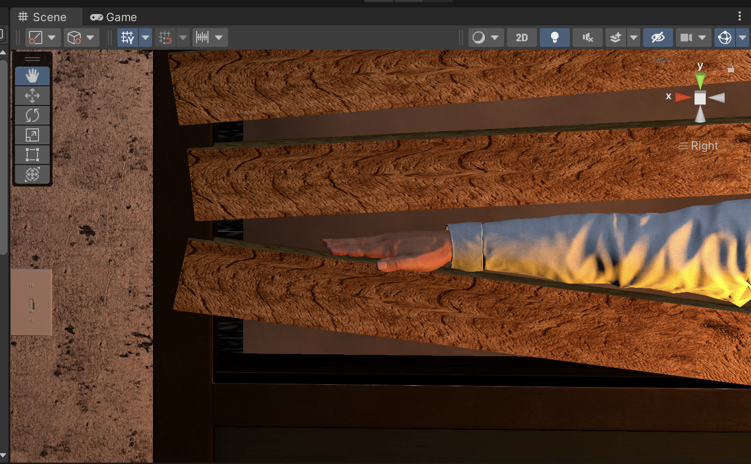Open the handle position dropdown

pos(52,37)
